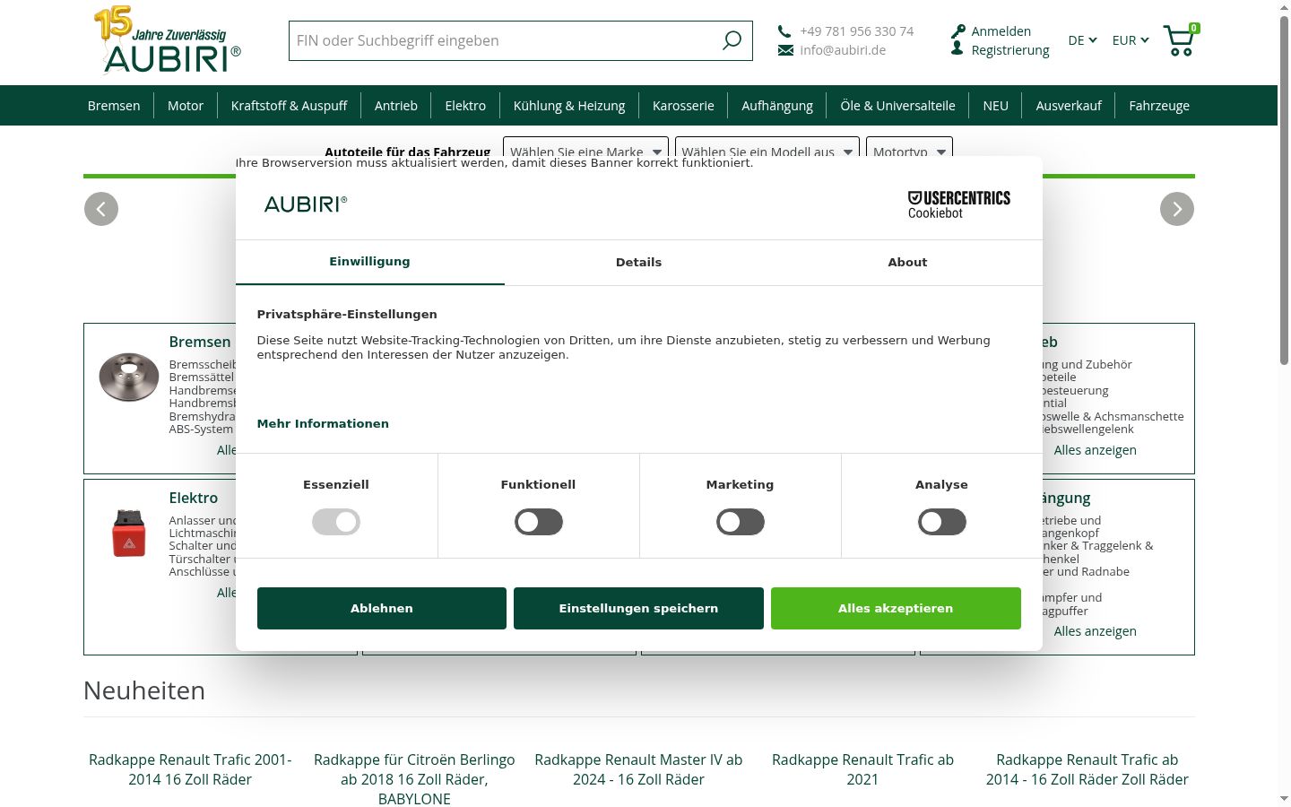Open the shopping cart icon
This screenshot has width=1291, height=807.
tap(1180, 40)
